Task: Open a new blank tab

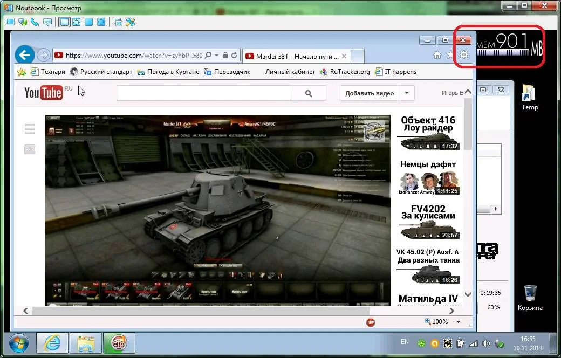Action: pos(357,56)
